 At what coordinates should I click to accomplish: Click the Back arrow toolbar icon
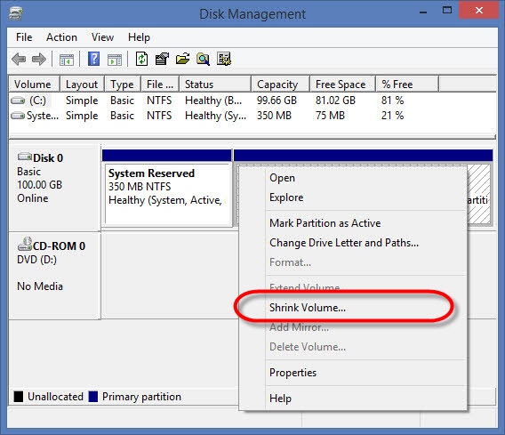pyautogui.click(x=19, y=60)
